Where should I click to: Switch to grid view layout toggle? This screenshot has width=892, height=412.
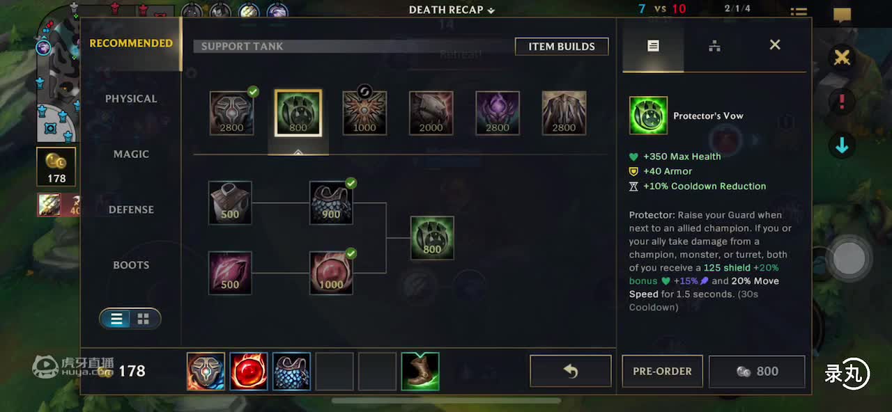coord(144,319)
